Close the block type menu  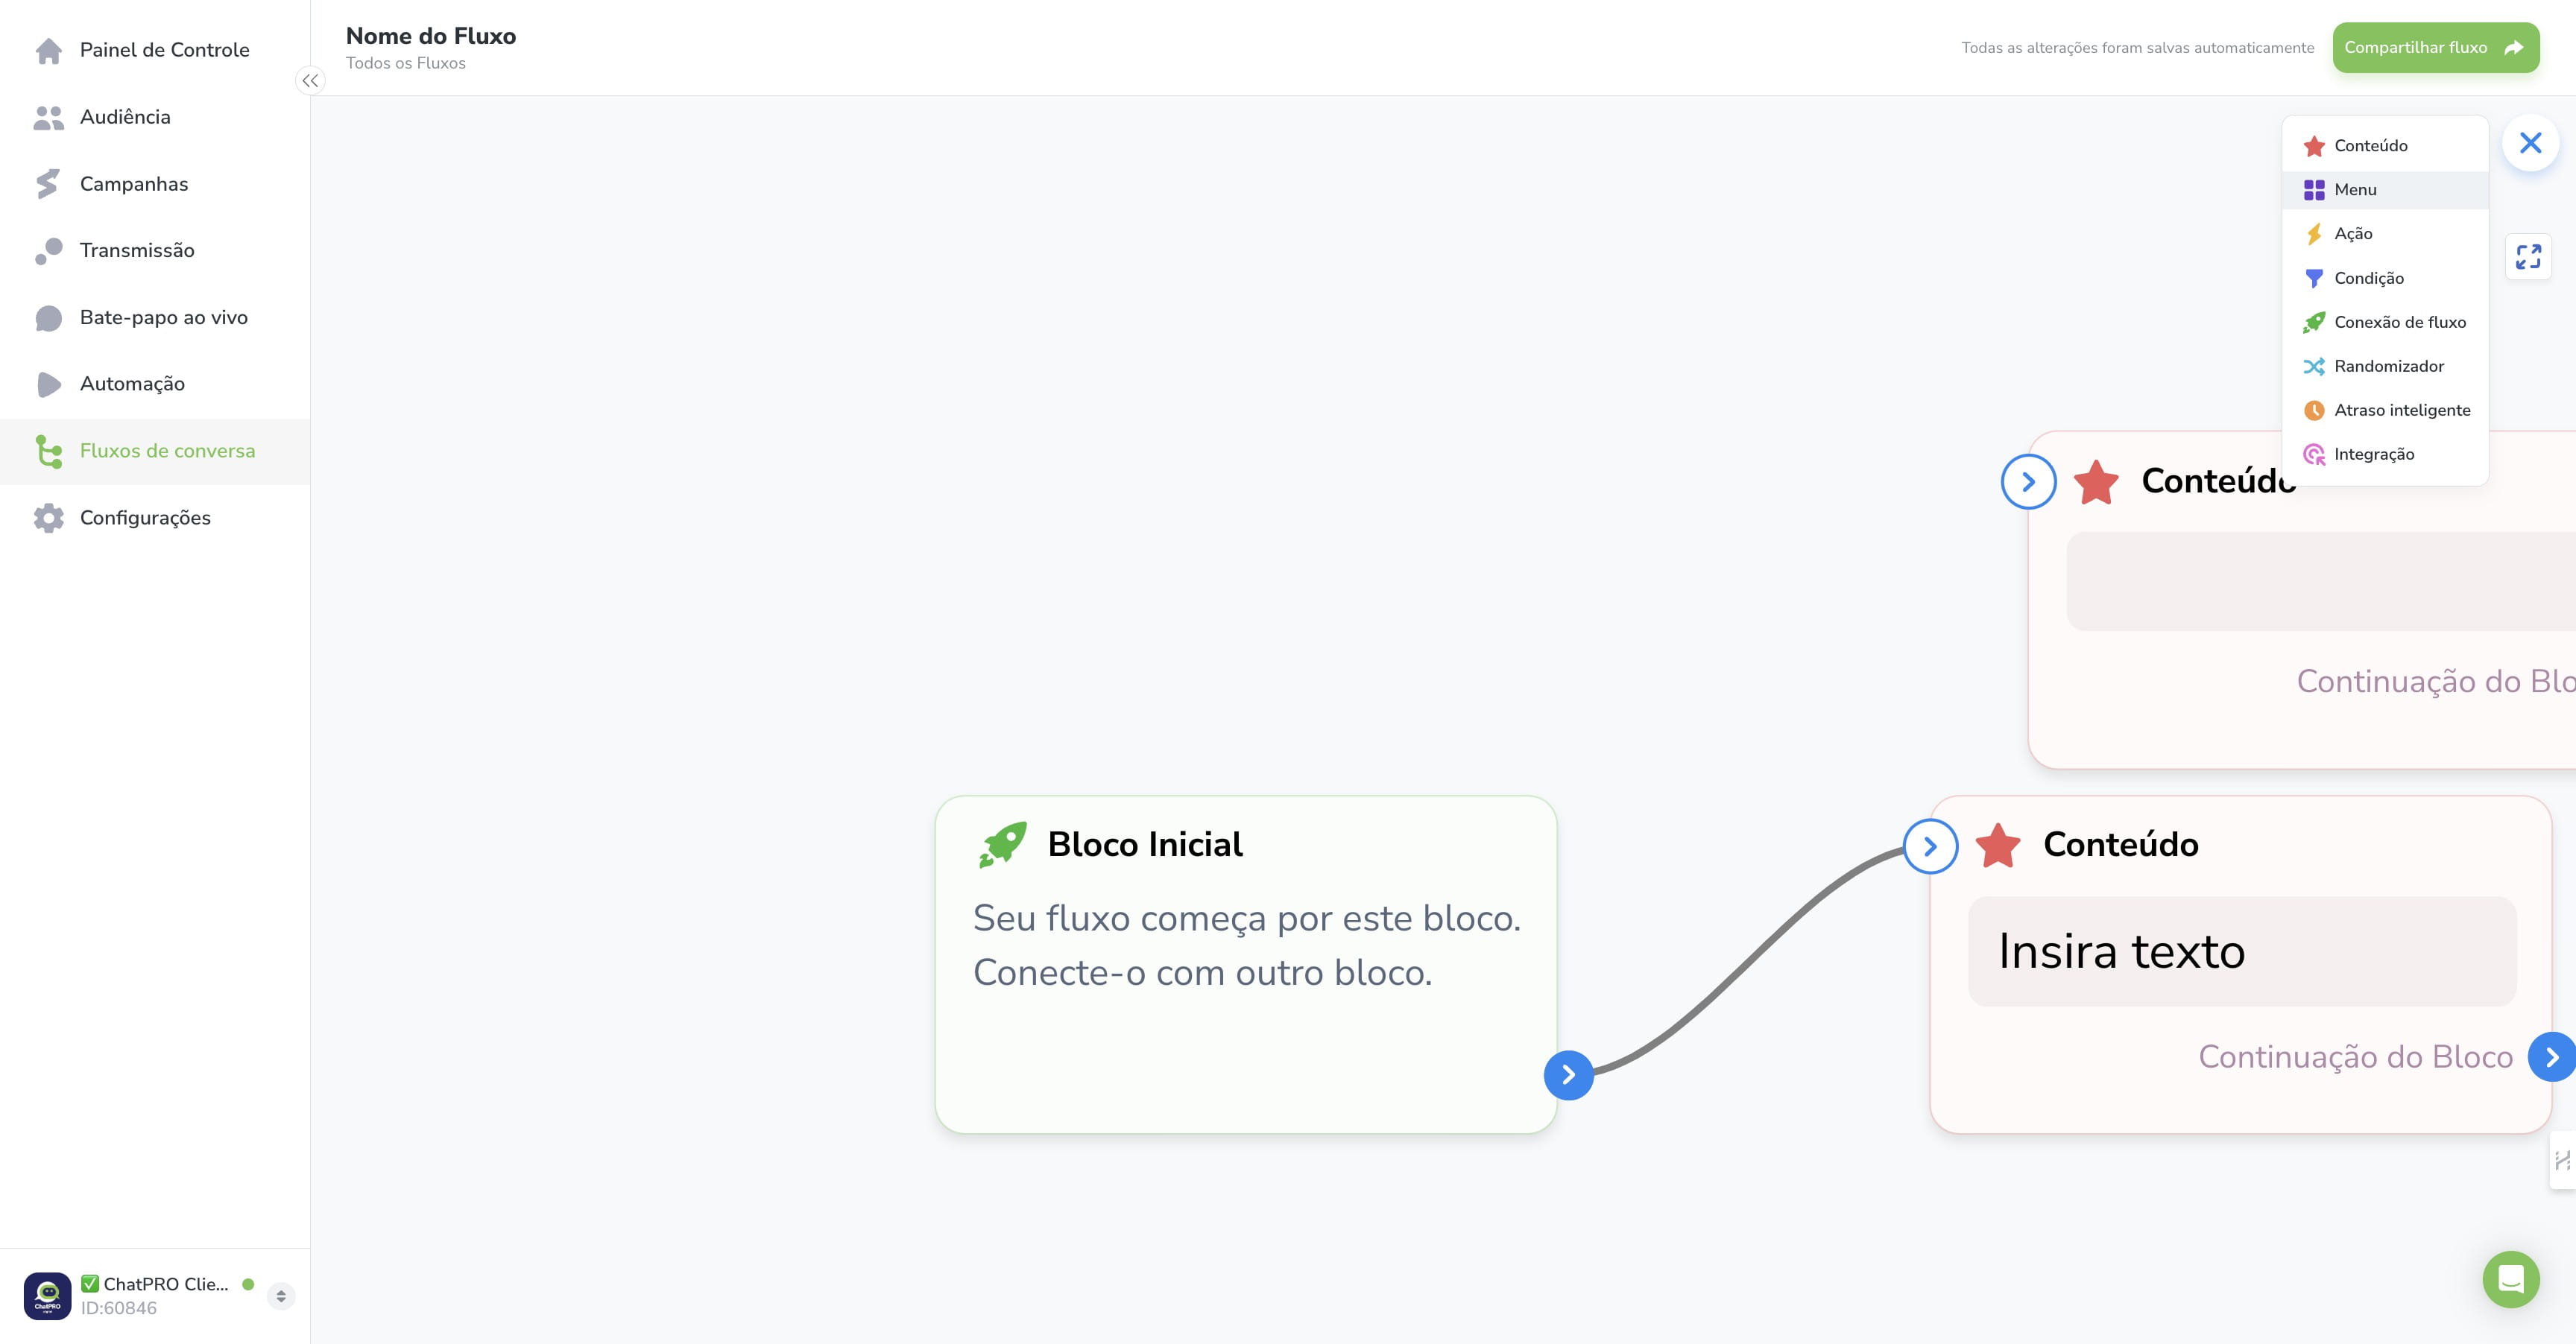tap(2530, 143)
